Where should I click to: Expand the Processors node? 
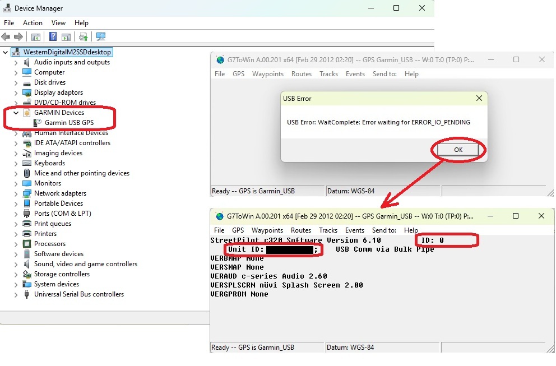[16, 244]
